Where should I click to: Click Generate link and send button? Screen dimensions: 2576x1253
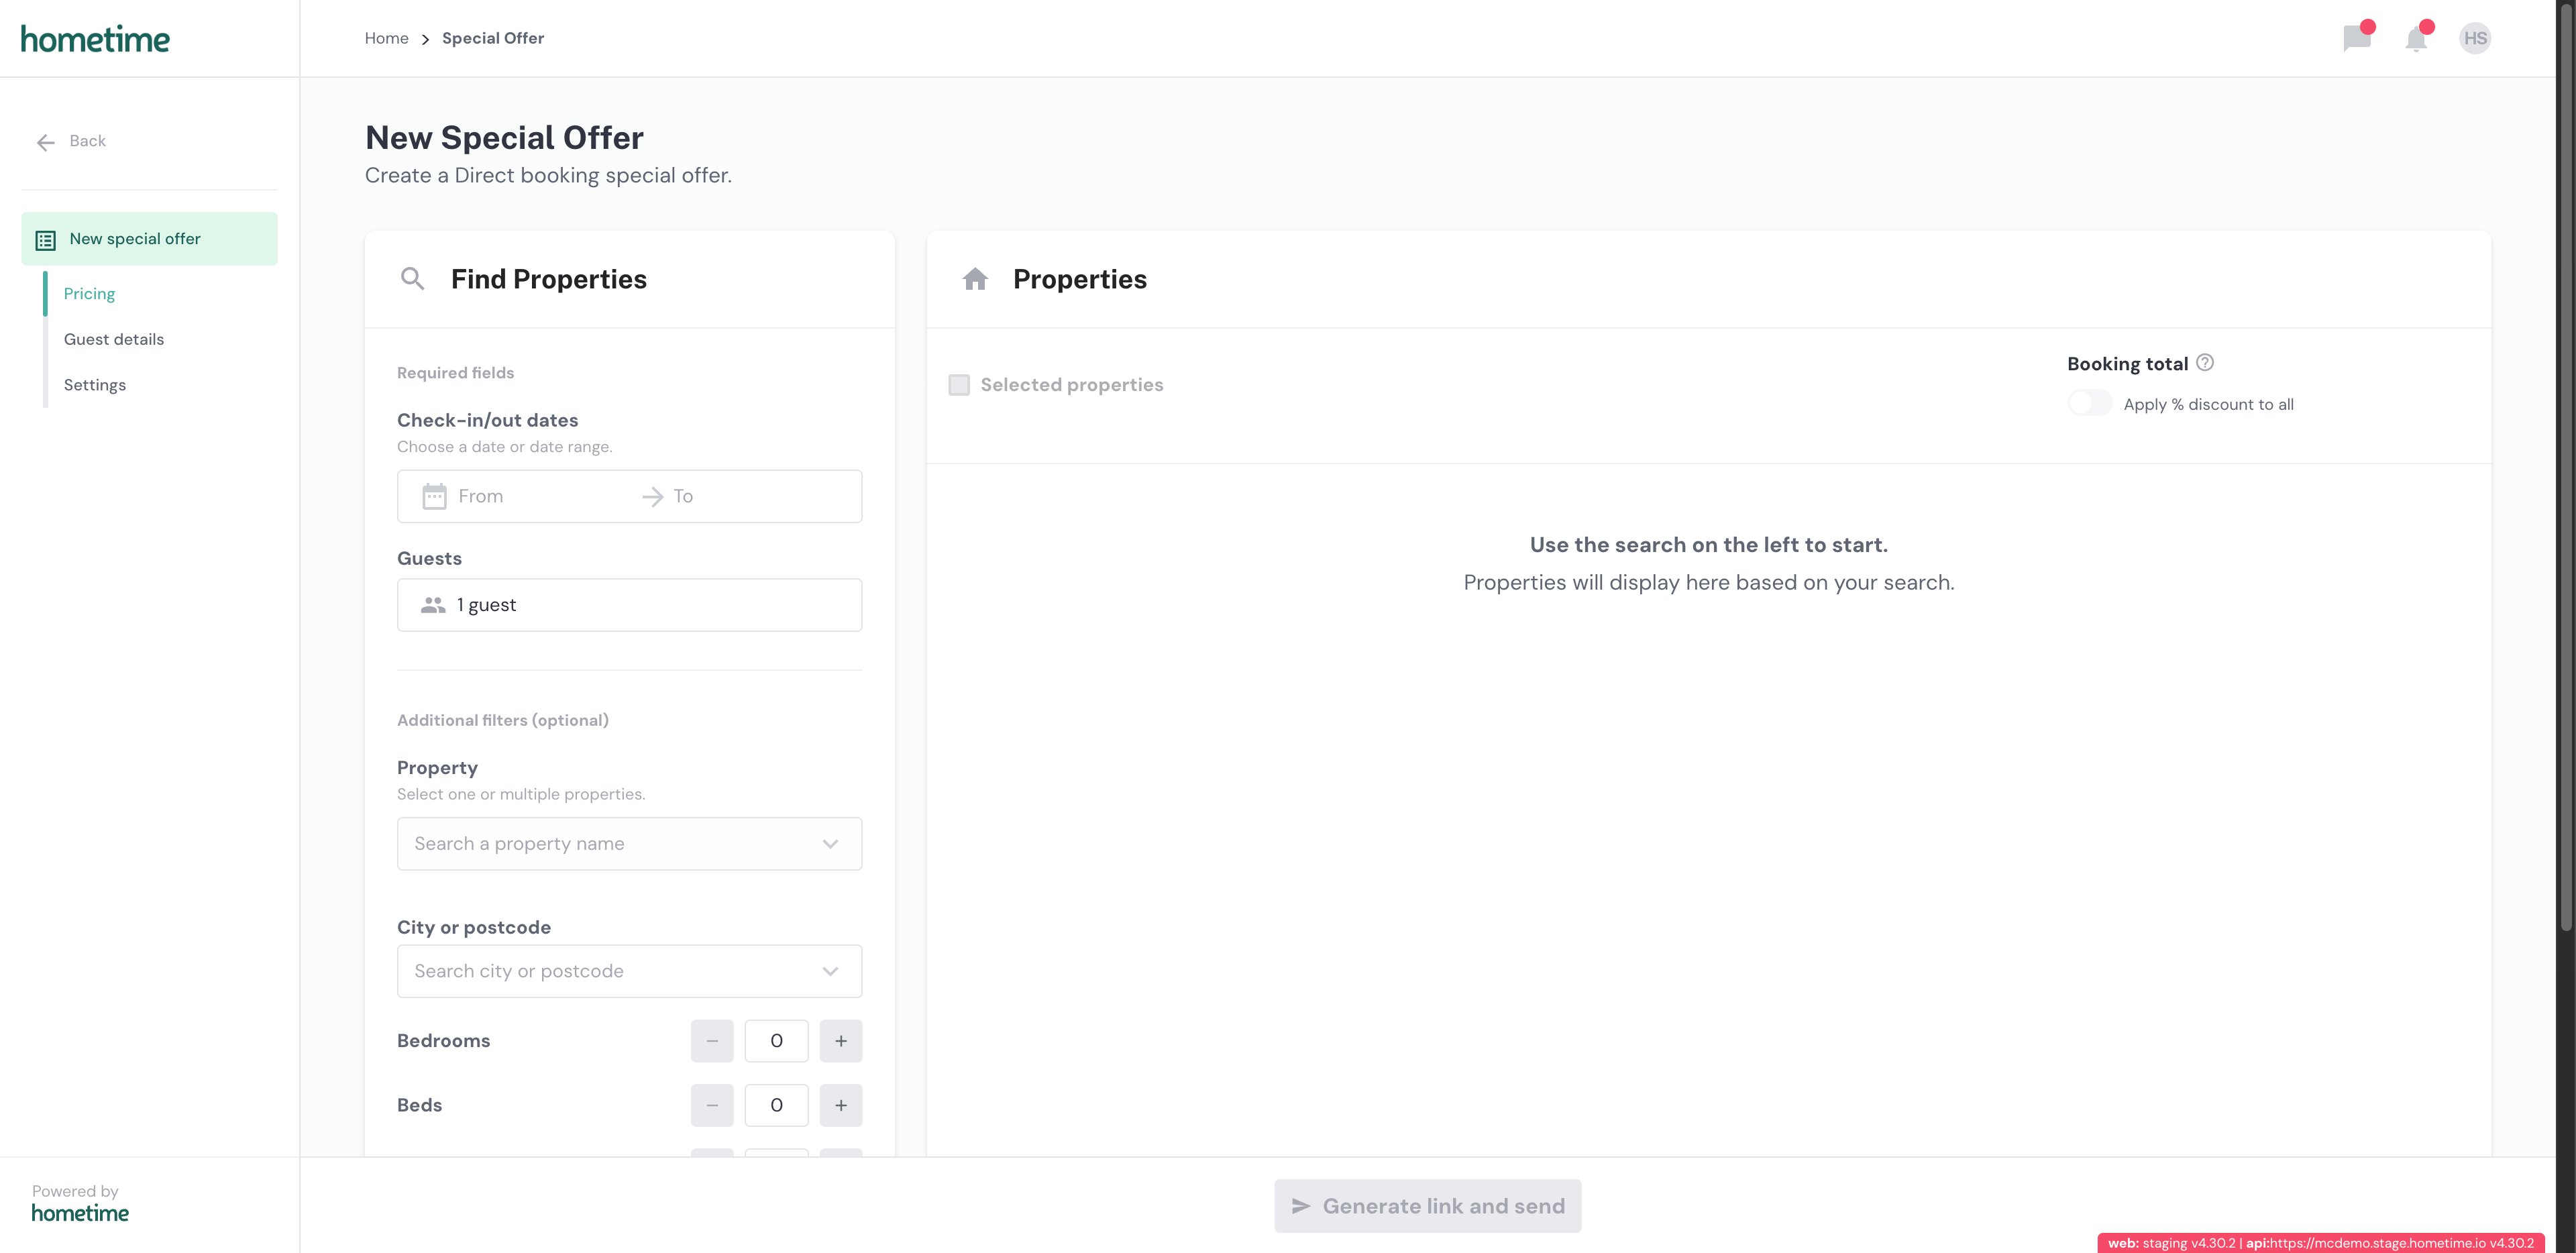[x=1428, y=1207]
